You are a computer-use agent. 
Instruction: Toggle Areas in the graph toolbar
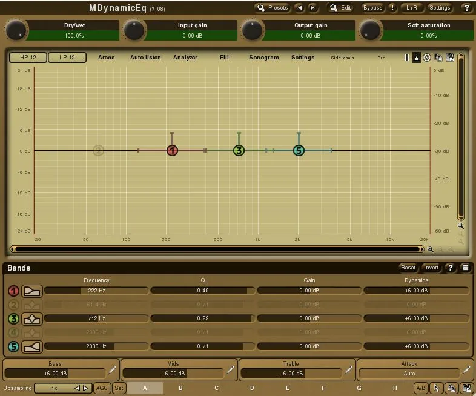pyautogui.click(x=106, y=58)
